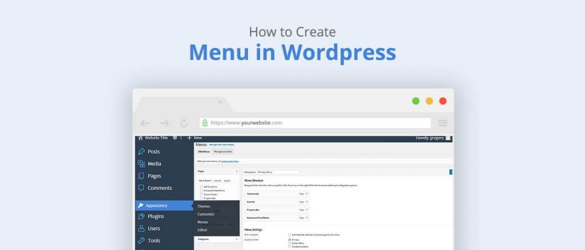The image size is (585, 250).
Task: Enable automatically add new top-level pages
Action: pyautogui.click(x=290, y=235)
